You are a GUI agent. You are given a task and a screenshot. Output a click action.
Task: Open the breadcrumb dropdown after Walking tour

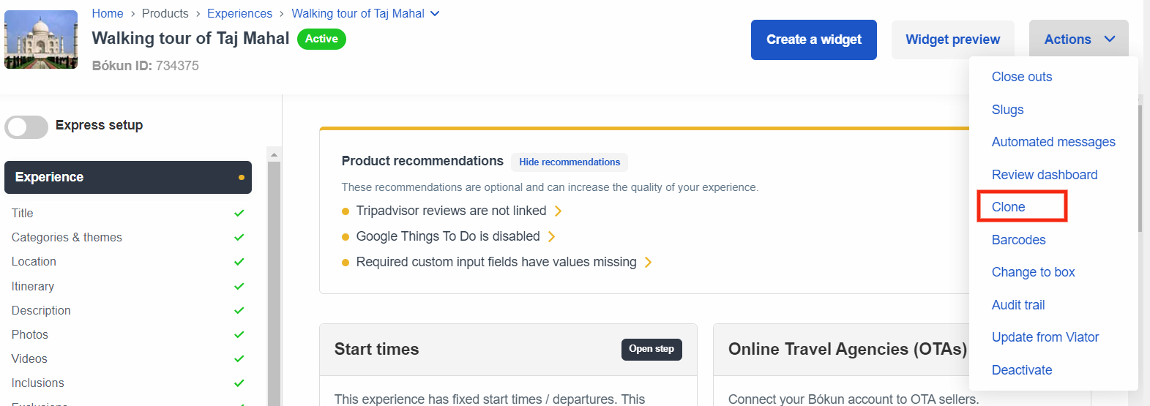click(435, 13)
